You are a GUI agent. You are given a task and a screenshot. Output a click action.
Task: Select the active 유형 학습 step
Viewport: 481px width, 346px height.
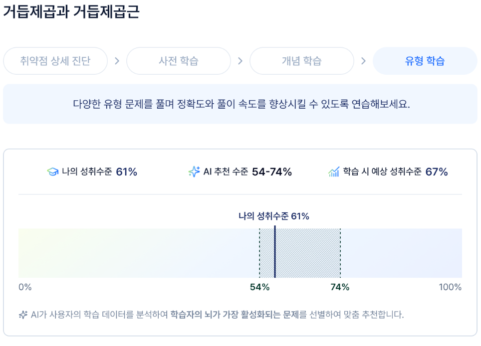[x=425, y=61]
